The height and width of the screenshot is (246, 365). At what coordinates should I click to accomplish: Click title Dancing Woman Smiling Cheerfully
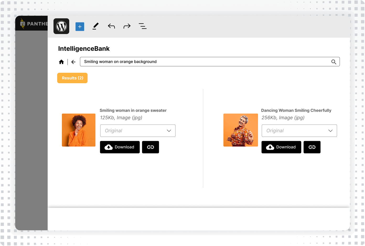click(x=296, y=110)
